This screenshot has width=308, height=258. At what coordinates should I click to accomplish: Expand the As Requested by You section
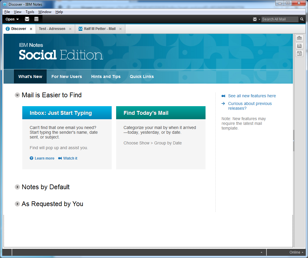[x=18, y=204]
